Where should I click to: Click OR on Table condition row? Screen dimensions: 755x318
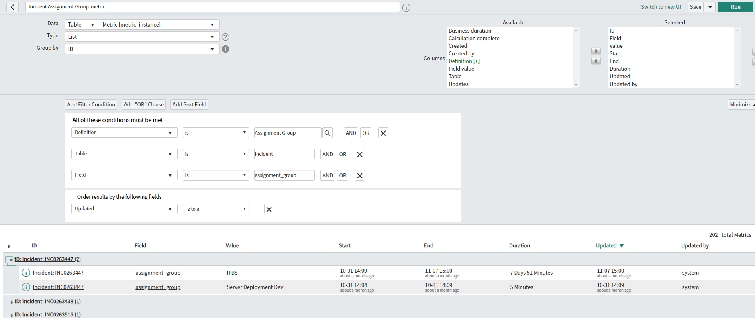coord(343,154)
